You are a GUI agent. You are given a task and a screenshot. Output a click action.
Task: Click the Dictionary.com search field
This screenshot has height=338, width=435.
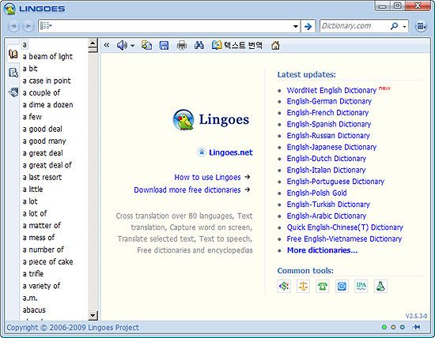click(x=354, y=26)
